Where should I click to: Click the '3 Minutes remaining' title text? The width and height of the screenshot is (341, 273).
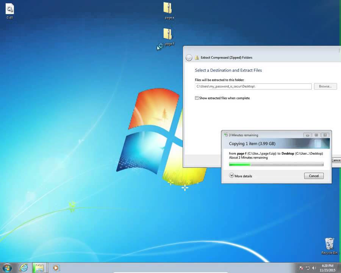pos(243,135)
